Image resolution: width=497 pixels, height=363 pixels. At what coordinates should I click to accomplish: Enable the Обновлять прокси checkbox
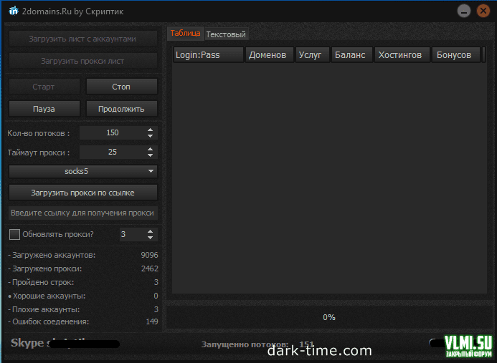(x=14, y=234)
